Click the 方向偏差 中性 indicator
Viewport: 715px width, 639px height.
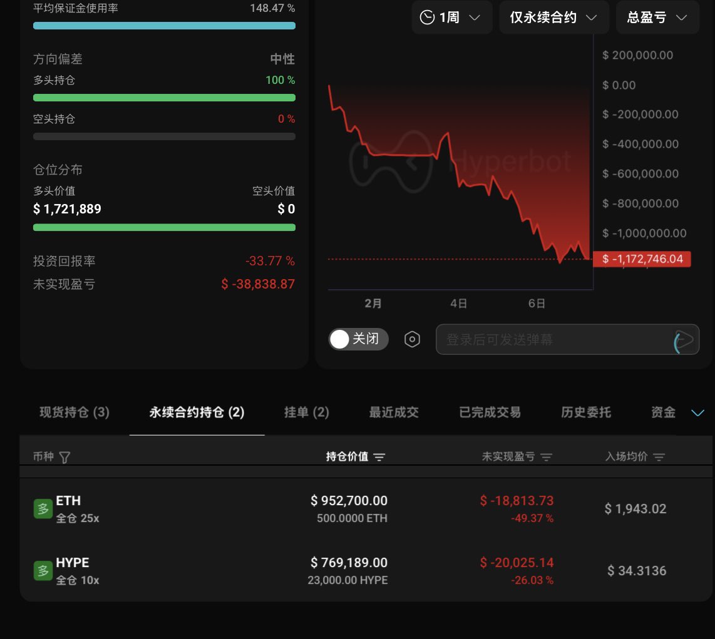click(x=282, y=59)
